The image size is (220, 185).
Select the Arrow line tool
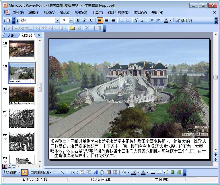[x=62, y=172]
